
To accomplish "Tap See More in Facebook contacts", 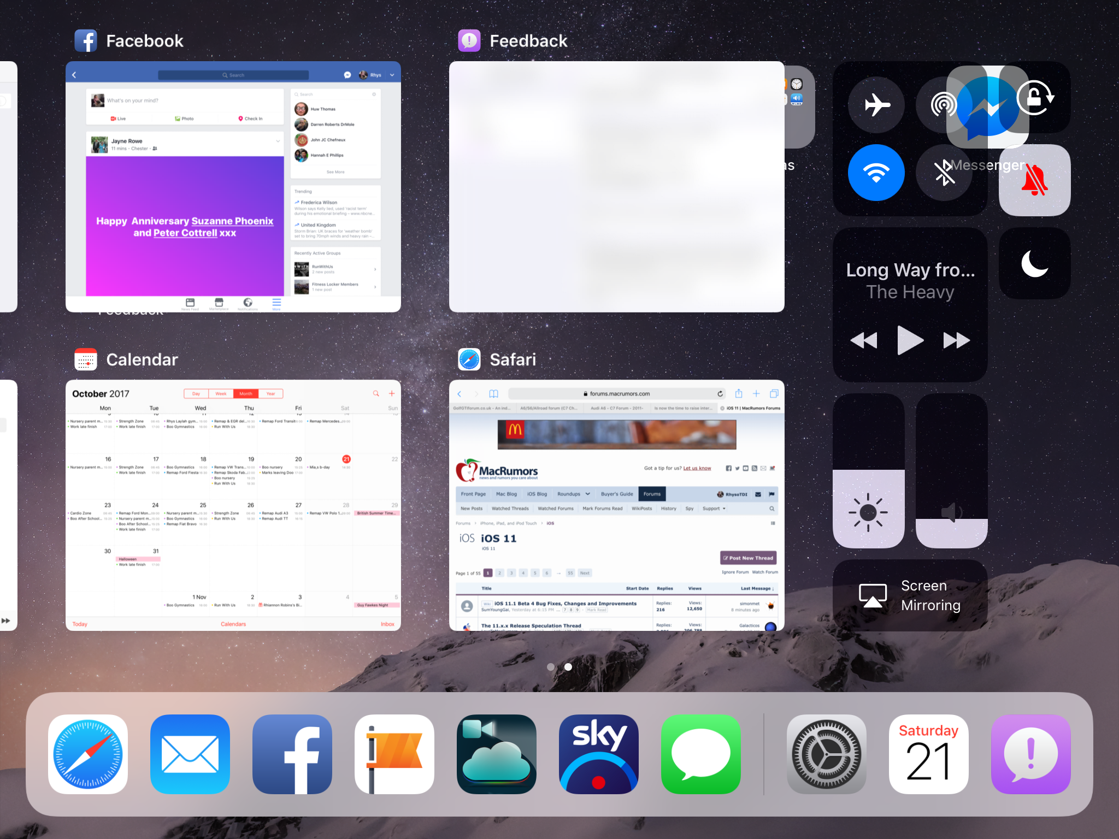I will pyautogui.click(x=335, y=172).
